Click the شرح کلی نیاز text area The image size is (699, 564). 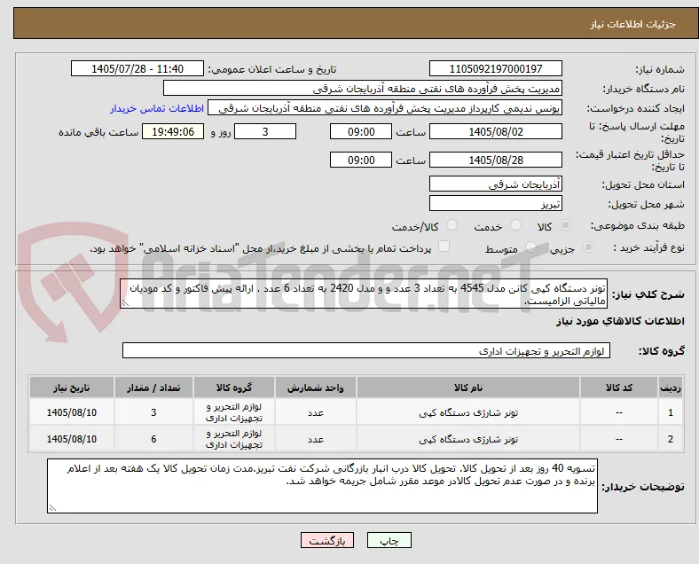364,294
